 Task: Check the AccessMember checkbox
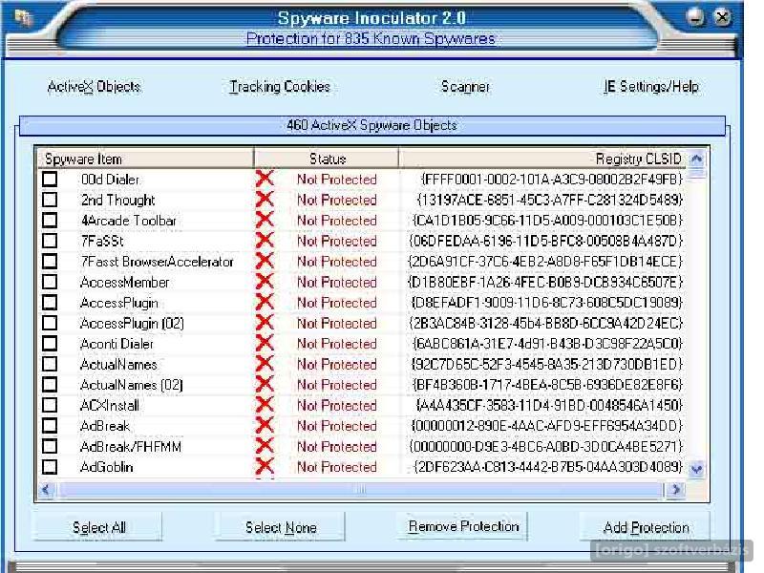point(50,282)
